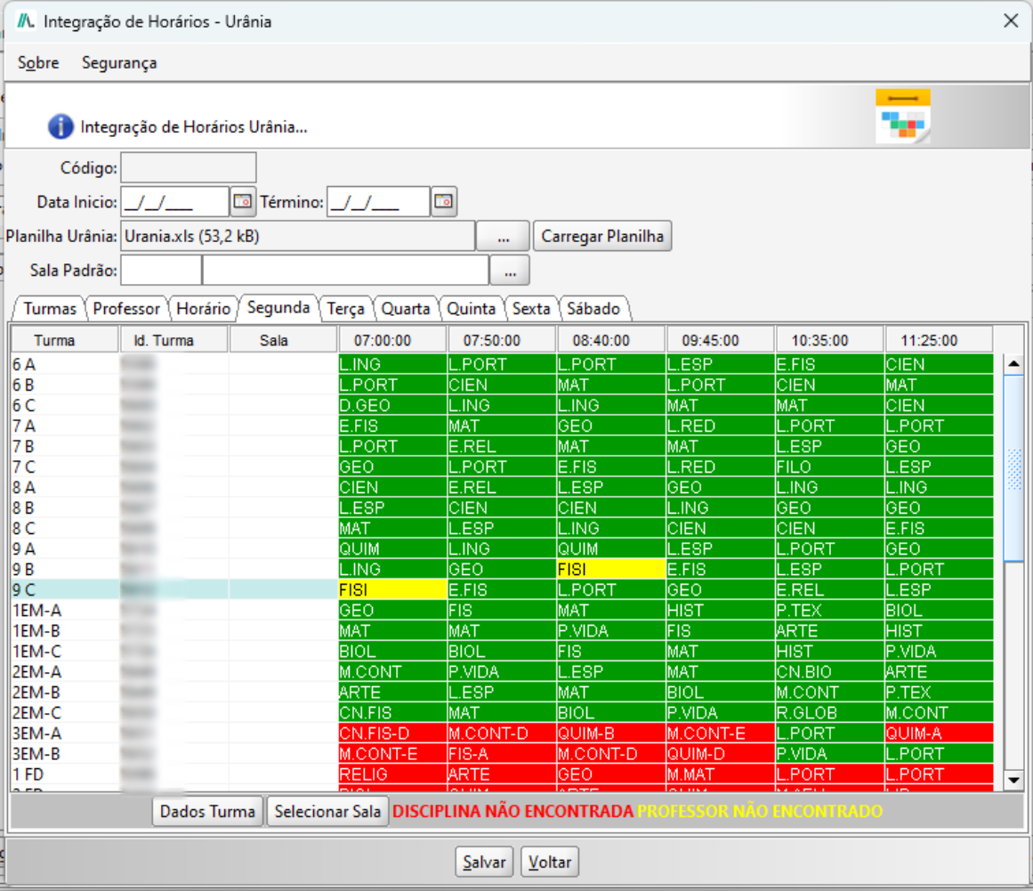The image size is (1033, 891).
Task: Select the yellow FISI cell in row 9 C
Action: [392, 589]
